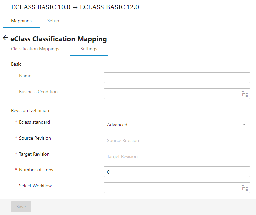Image resolution: width=256 pixels, height=215 pixels.
Task: Open the Select Workflow tree picker icon
Action: [x=245, y=188]
